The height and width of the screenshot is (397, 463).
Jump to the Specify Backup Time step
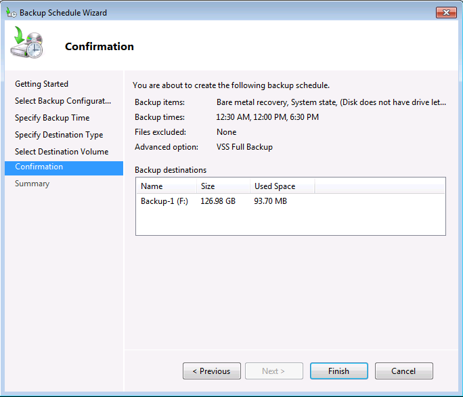tap(52, 118)
